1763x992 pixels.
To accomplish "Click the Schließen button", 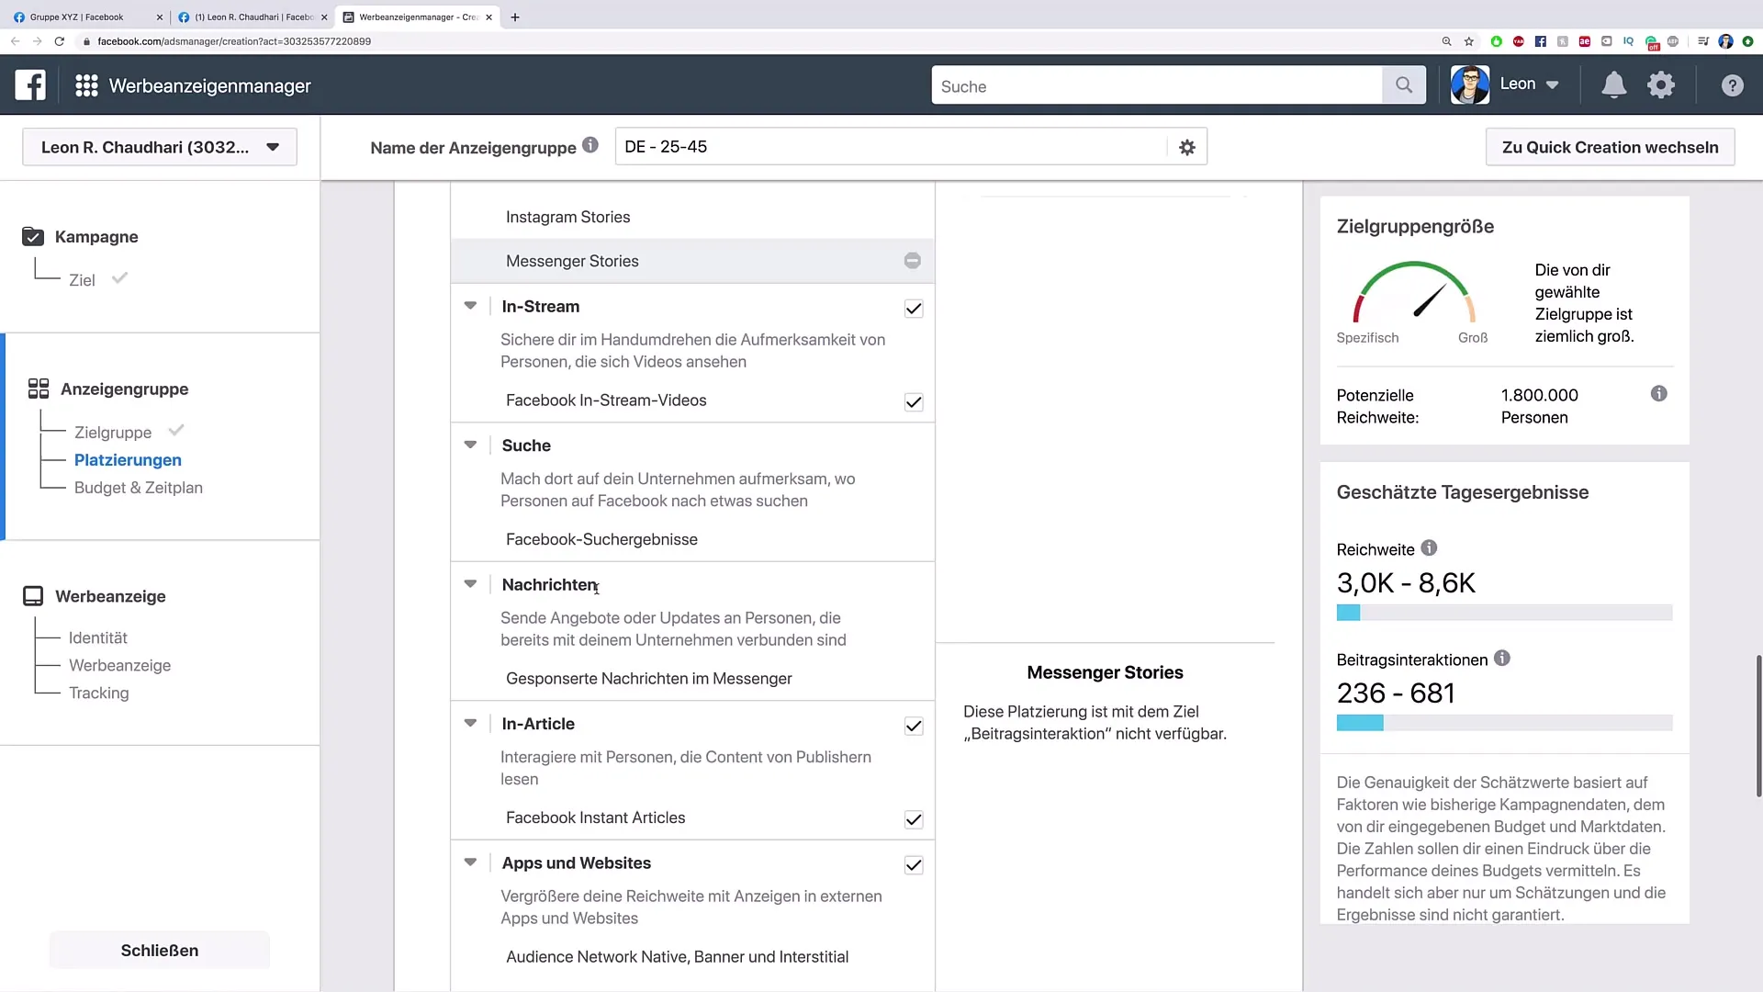I will point(160,951).
